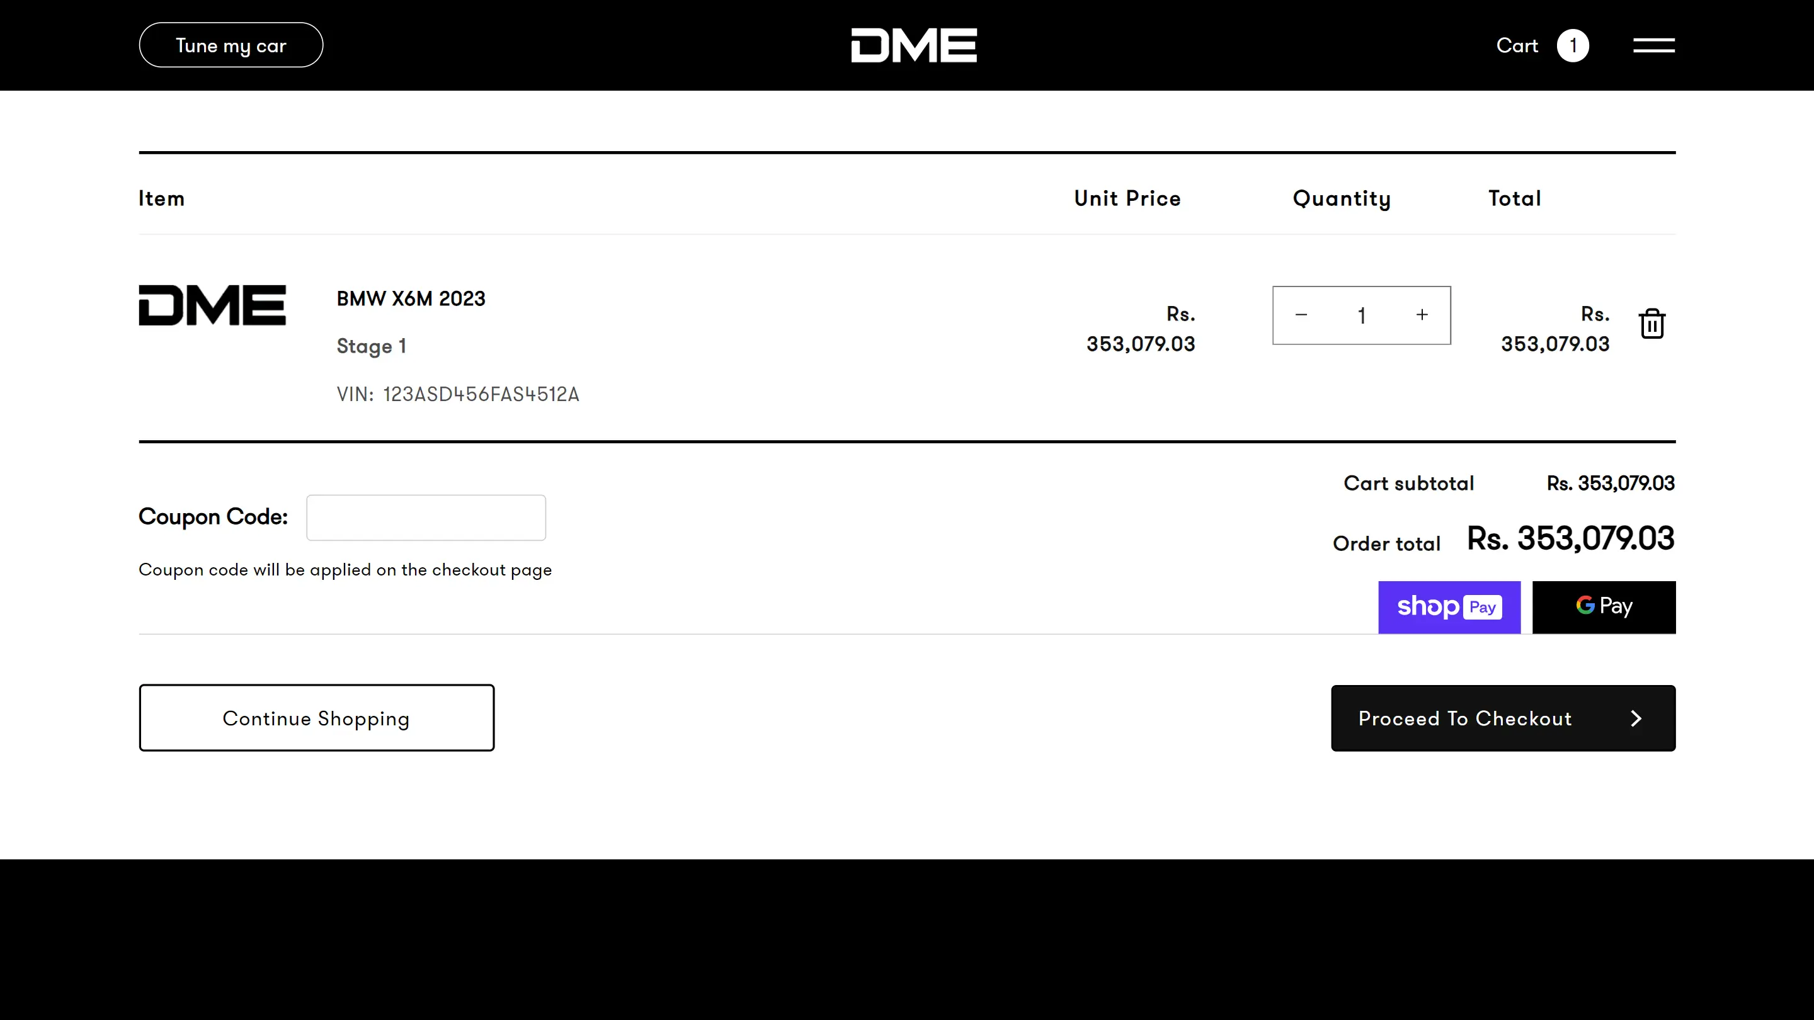Pay with the Shop Pay button
The width and height of the screenshot is (1814, 1020).
tap(1449, 607)
